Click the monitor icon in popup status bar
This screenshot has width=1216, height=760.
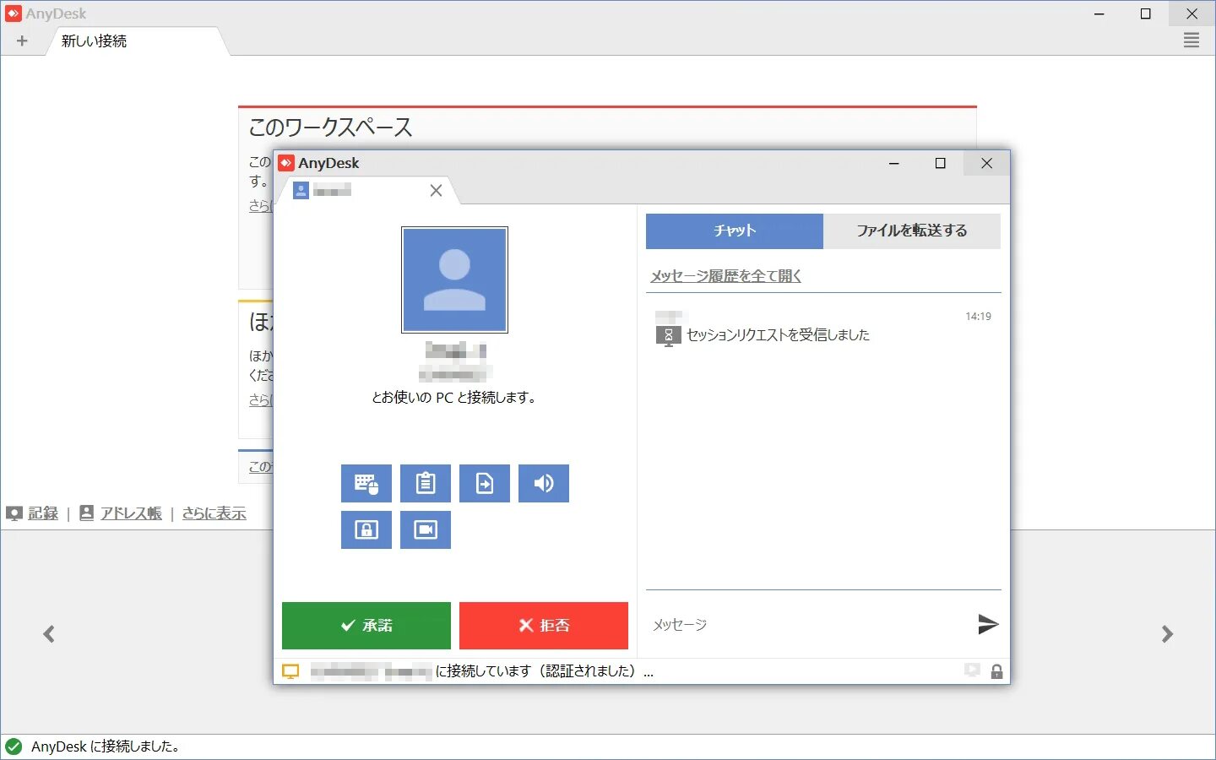click(x=290, y=671)
